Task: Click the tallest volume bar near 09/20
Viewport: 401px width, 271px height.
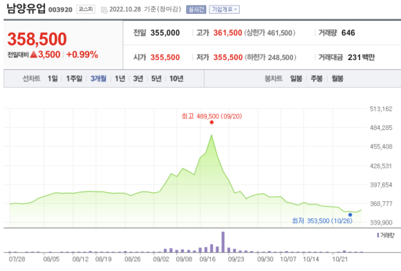Action: click(223, 242)
